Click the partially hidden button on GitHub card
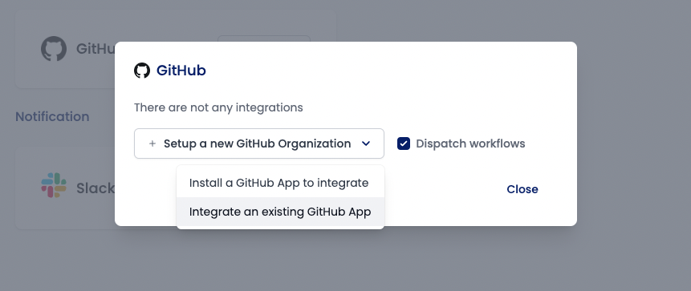This screenshot has width=691, height=291. pyautogui.click(x=264, y=38)
